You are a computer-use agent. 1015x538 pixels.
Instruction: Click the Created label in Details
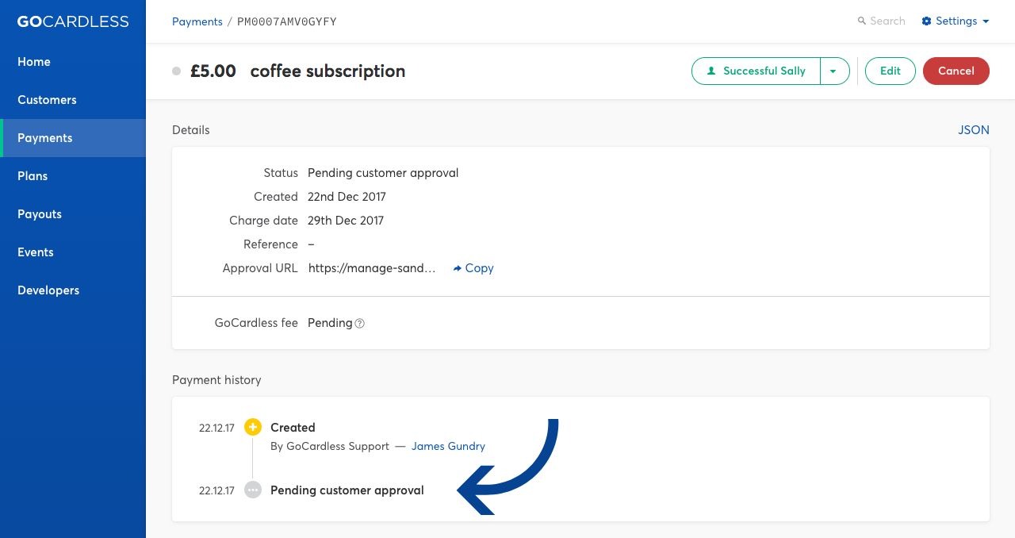[x=276, y=197]
